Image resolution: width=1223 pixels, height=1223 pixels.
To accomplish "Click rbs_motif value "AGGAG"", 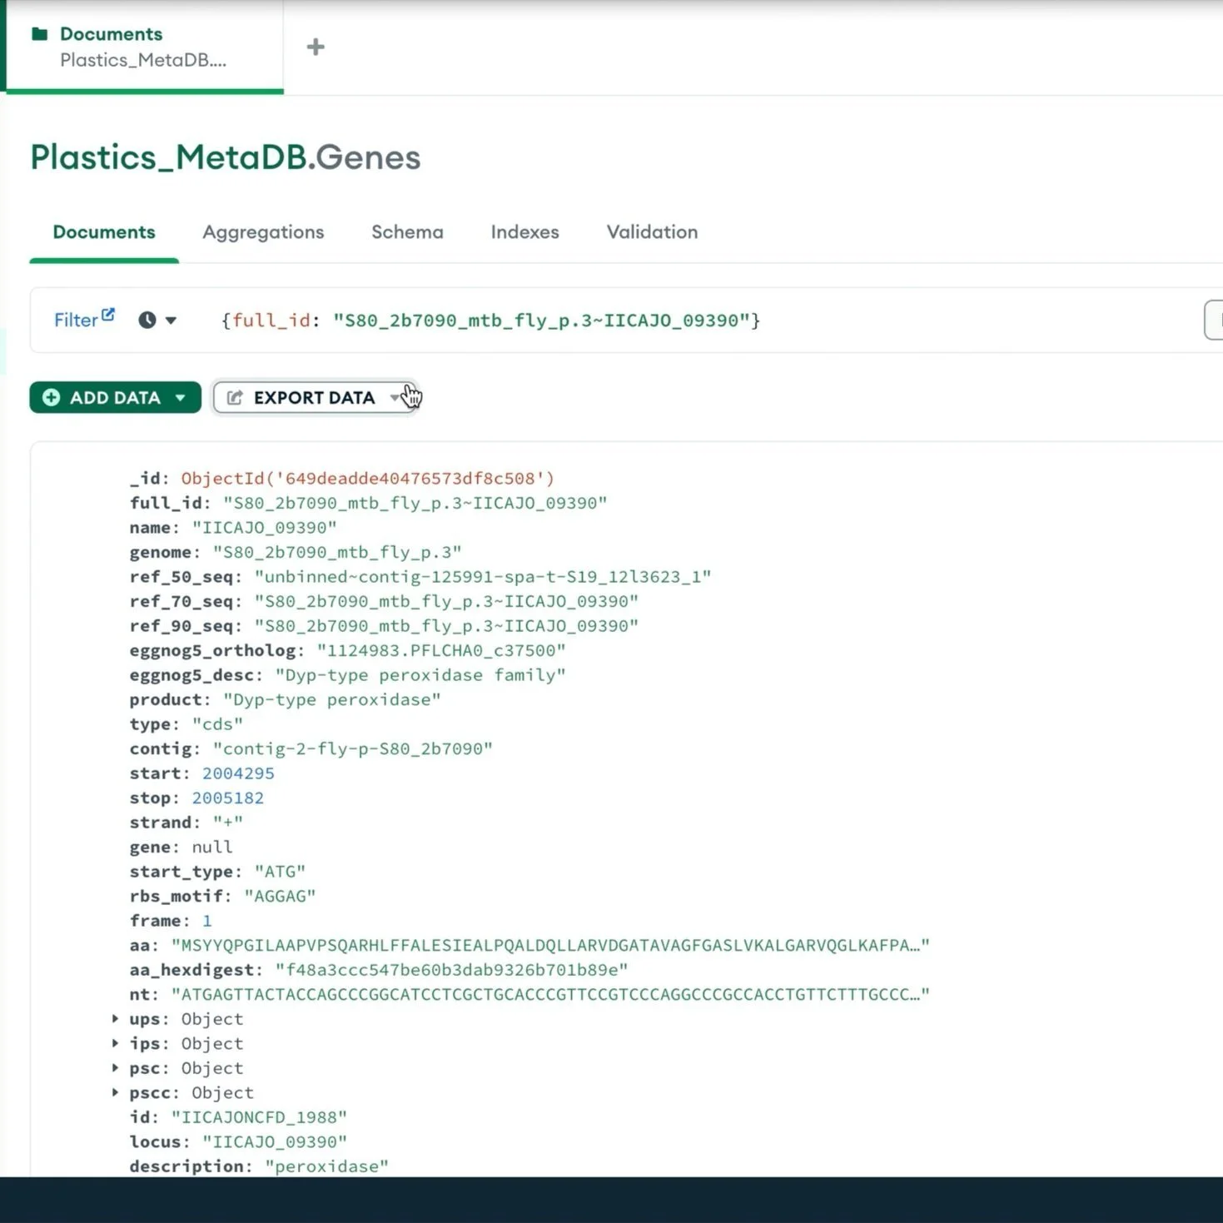I will coord(280,896).
